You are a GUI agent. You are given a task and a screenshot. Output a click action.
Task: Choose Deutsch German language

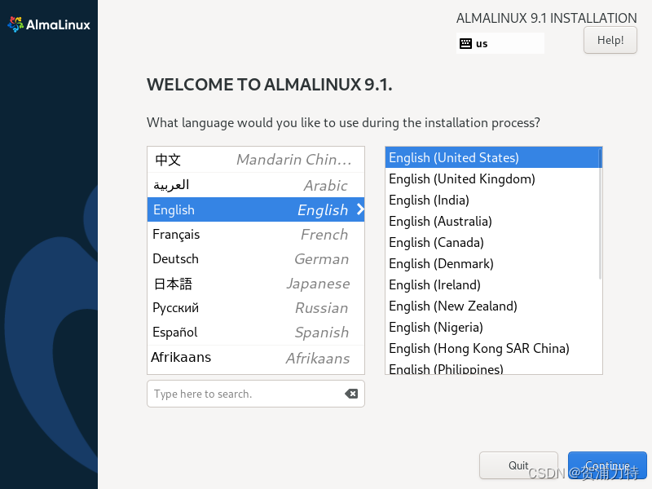pyautogui.click(x=256, y=258)
